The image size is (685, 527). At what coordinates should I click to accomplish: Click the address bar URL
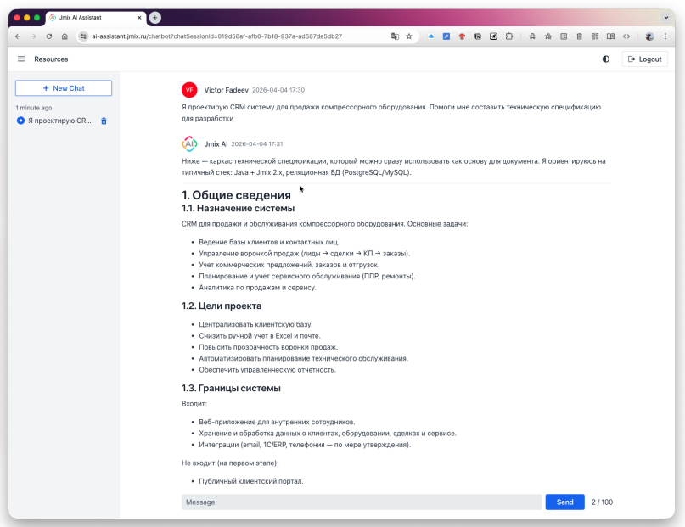216,36
